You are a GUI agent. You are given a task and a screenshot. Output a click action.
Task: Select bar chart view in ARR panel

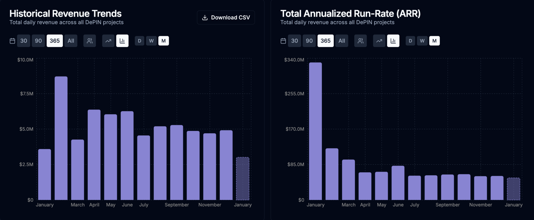[393, 41]
